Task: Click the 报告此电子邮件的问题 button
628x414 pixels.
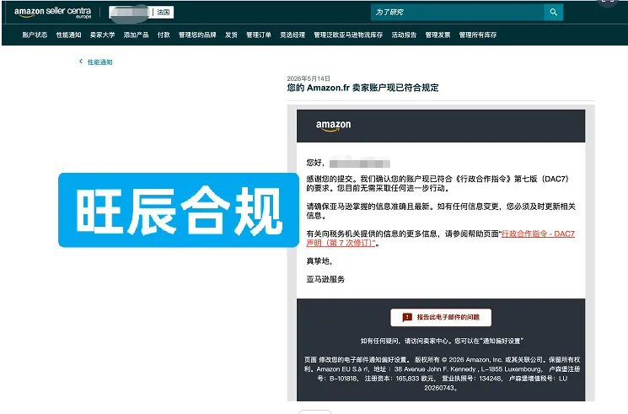Action: [441, 317]
